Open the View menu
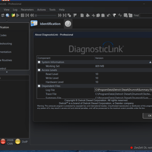Viewport: 152px width, 152px height. [x=7, y=10]
